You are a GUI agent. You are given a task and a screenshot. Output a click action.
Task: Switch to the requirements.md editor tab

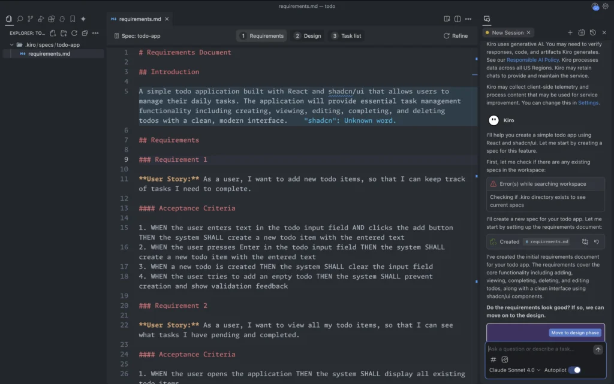point(139,19)
